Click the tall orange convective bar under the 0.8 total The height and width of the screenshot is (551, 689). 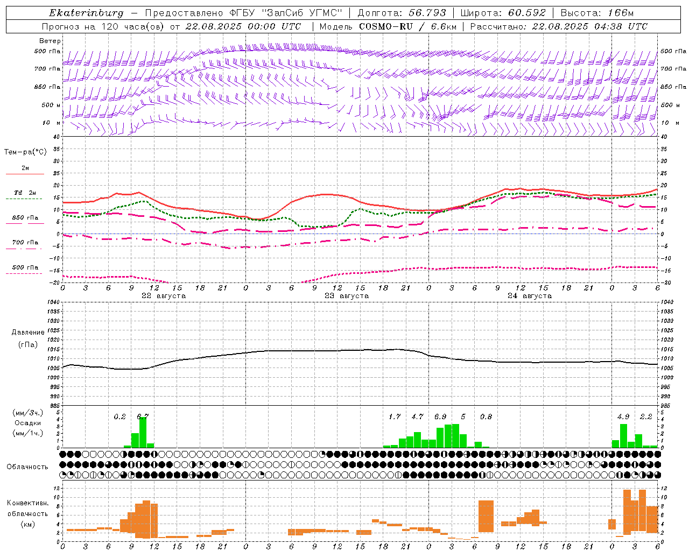[x=486, y=516]
